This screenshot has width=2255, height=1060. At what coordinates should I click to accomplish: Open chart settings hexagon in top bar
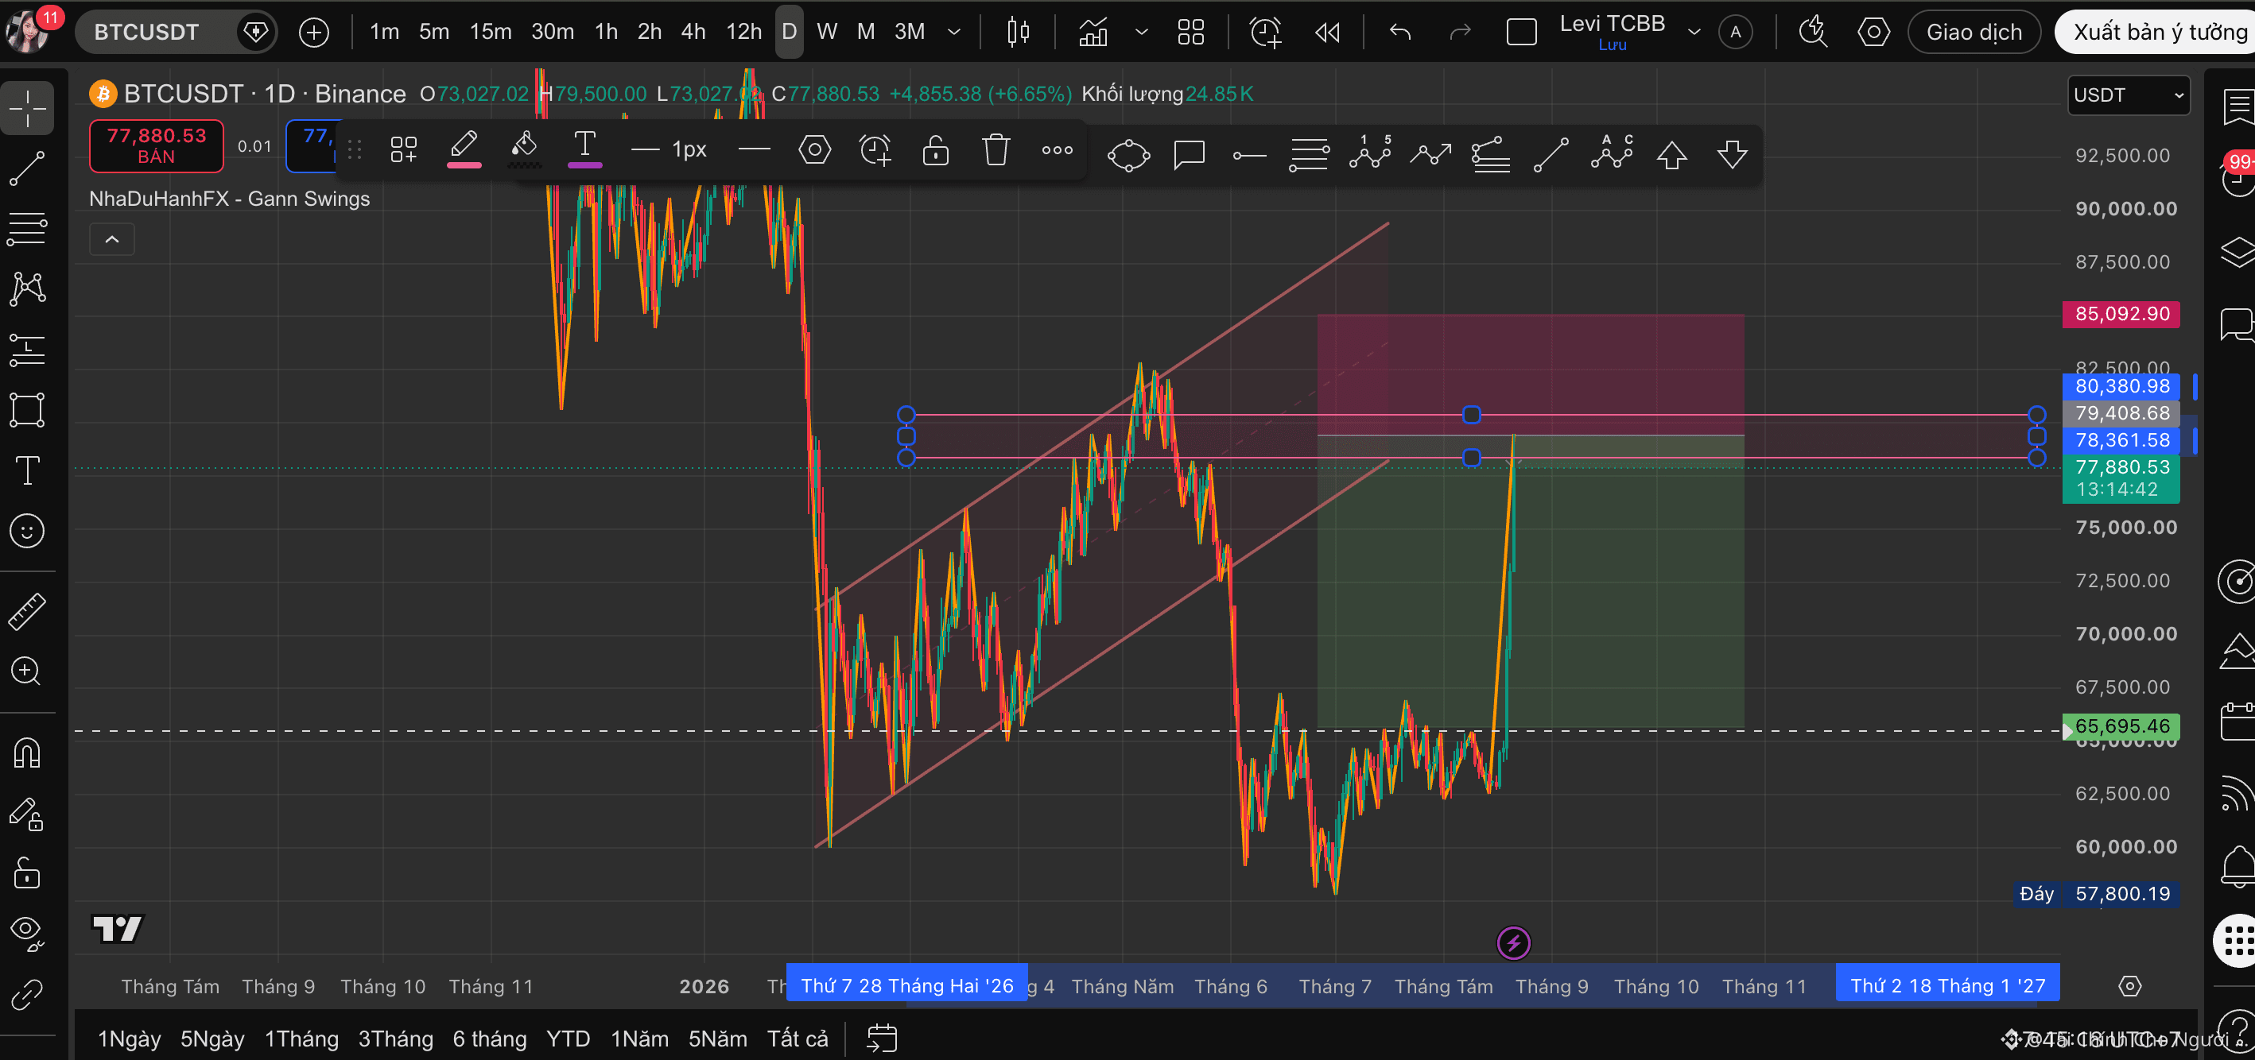tap(1873, 33)
